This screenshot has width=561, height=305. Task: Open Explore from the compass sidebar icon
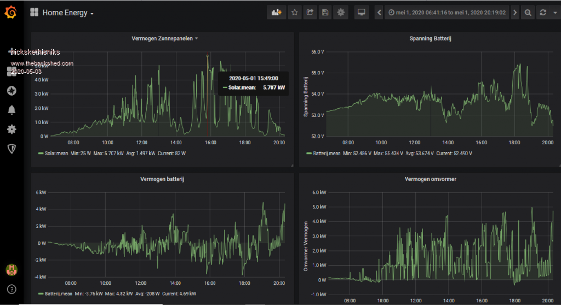tap(11, 91)
